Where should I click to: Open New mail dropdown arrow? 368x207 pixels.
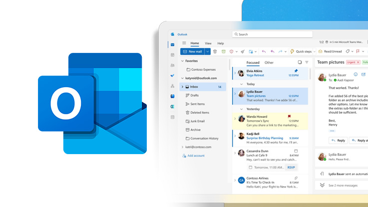(x=208, y=51)
